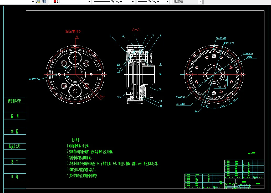Select technical requirement line 5
Screen dimensions: 271x193
click(81, 170)
